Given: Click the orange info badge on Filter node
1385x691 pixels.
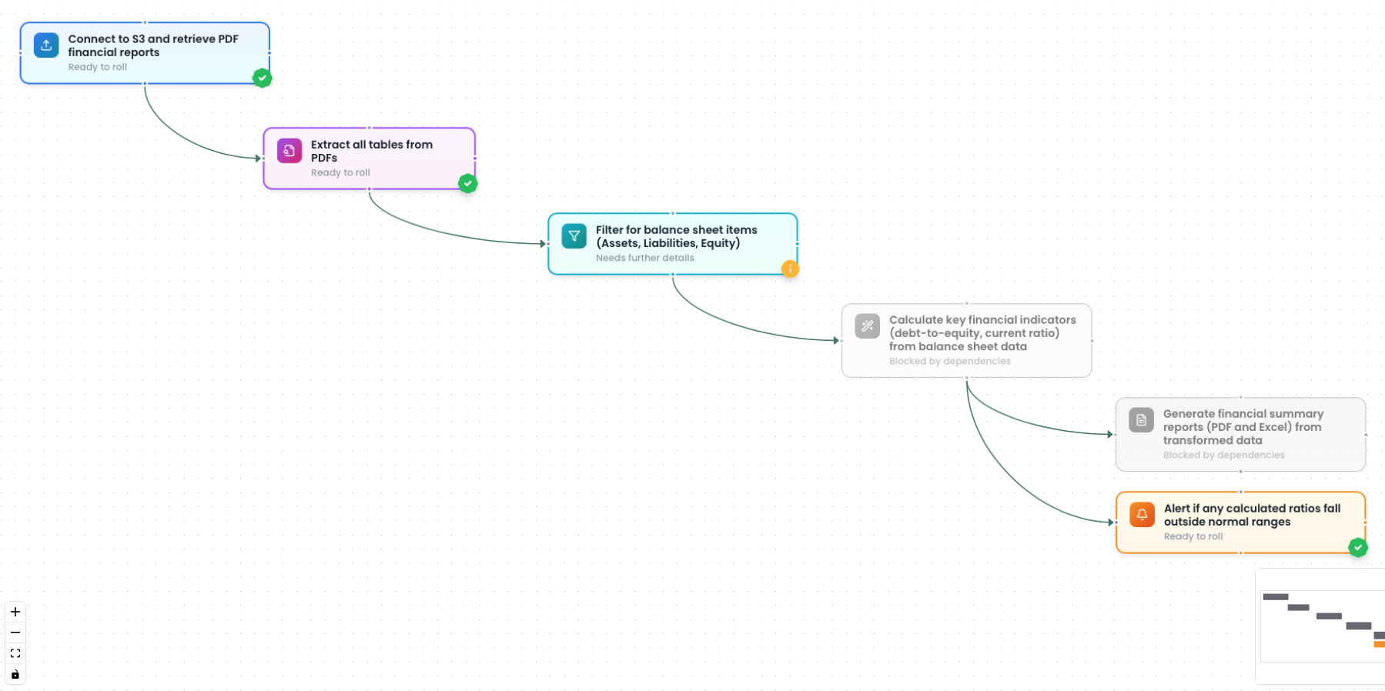Looking at the screenshot, I should click(789, 269).
